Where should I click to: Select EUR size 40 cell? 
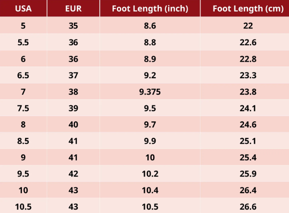(73, 125)
